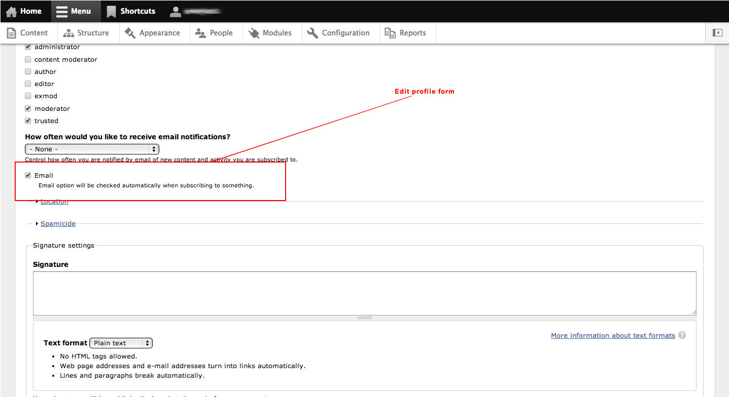The width and height of the screenshot is (729, 397).
Task: Uncheck the administrator role checkbox
Action: [28, 47]
